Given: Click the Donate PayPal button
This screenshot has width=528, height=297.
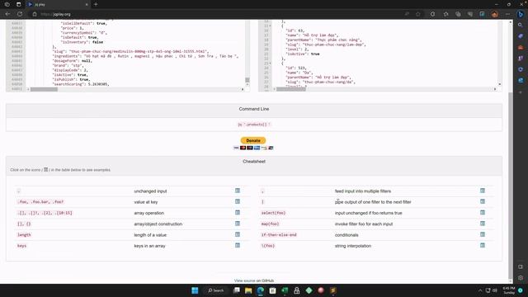Looking at the screenshot, I should coord(253,140).
